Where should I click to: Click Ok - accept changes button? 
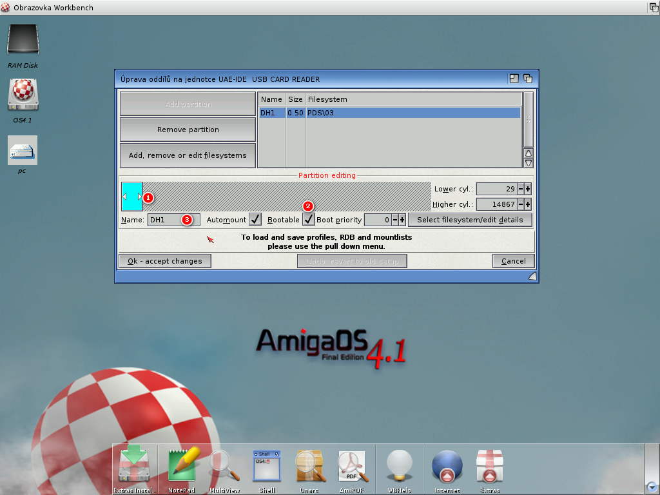(x=165, y=261)
